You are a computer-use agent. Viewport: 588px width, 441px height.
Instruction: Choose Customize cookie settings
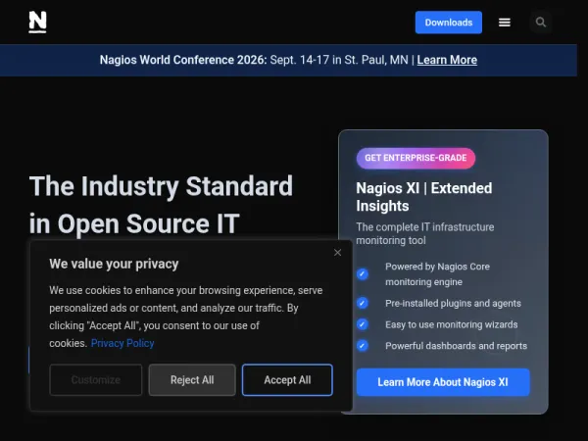click(96, 380)
